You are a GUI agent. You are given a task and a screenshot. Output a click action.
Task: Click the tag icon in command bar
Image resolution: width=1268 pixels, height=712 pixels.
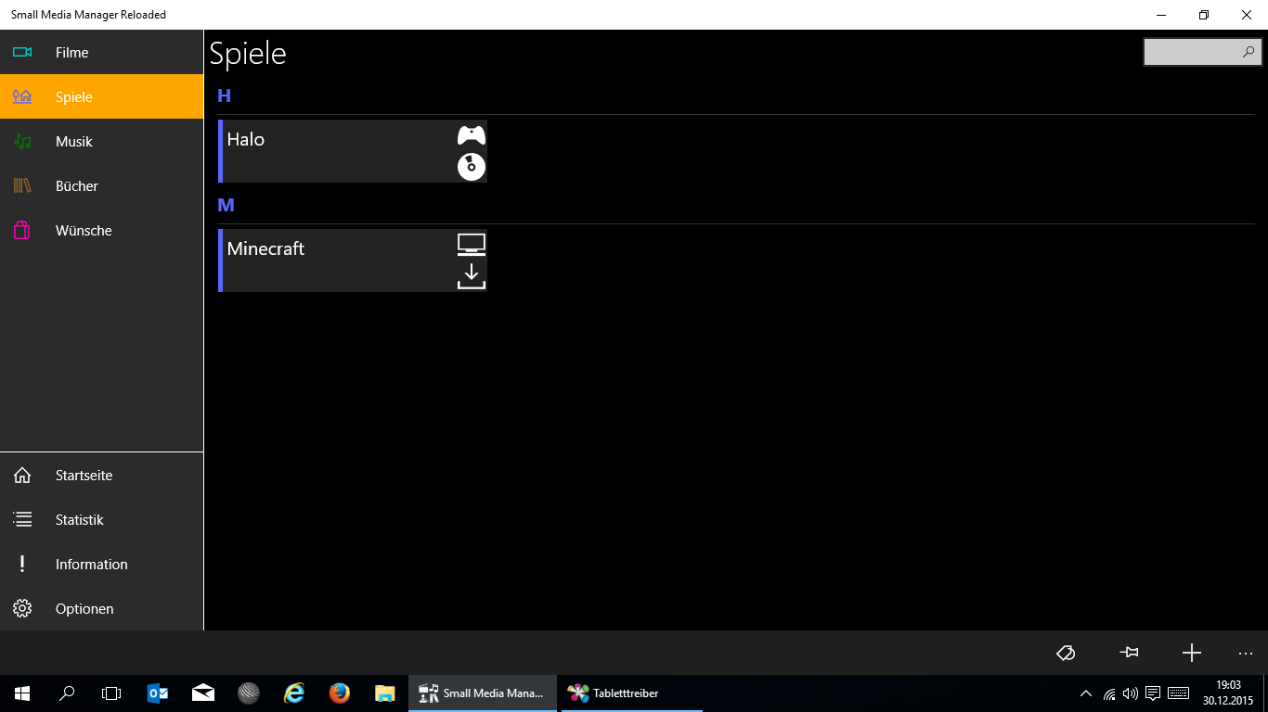coord(1066,653)
